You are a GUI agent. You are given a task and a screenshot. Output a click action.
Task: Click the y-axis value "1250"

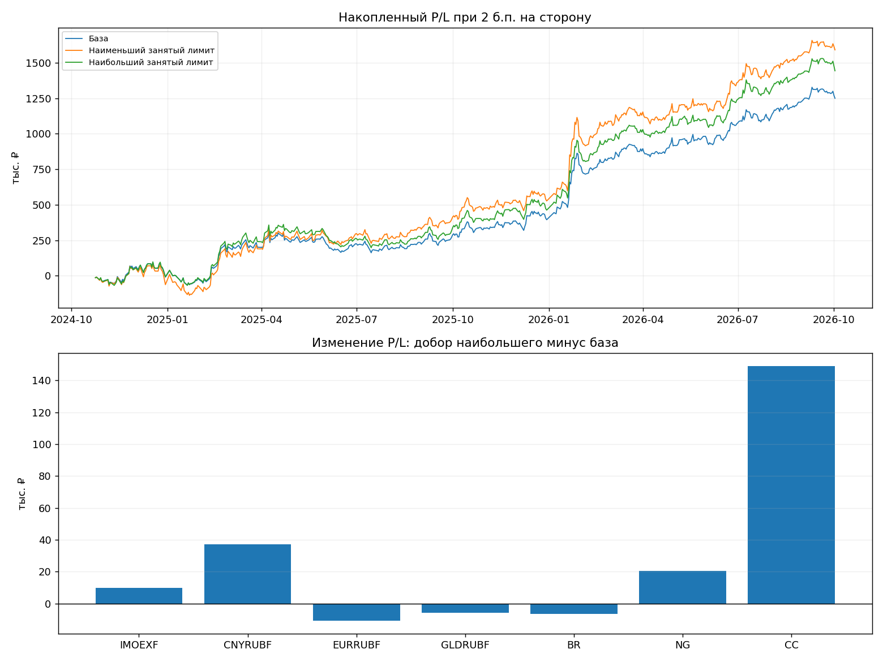point(38,99)
